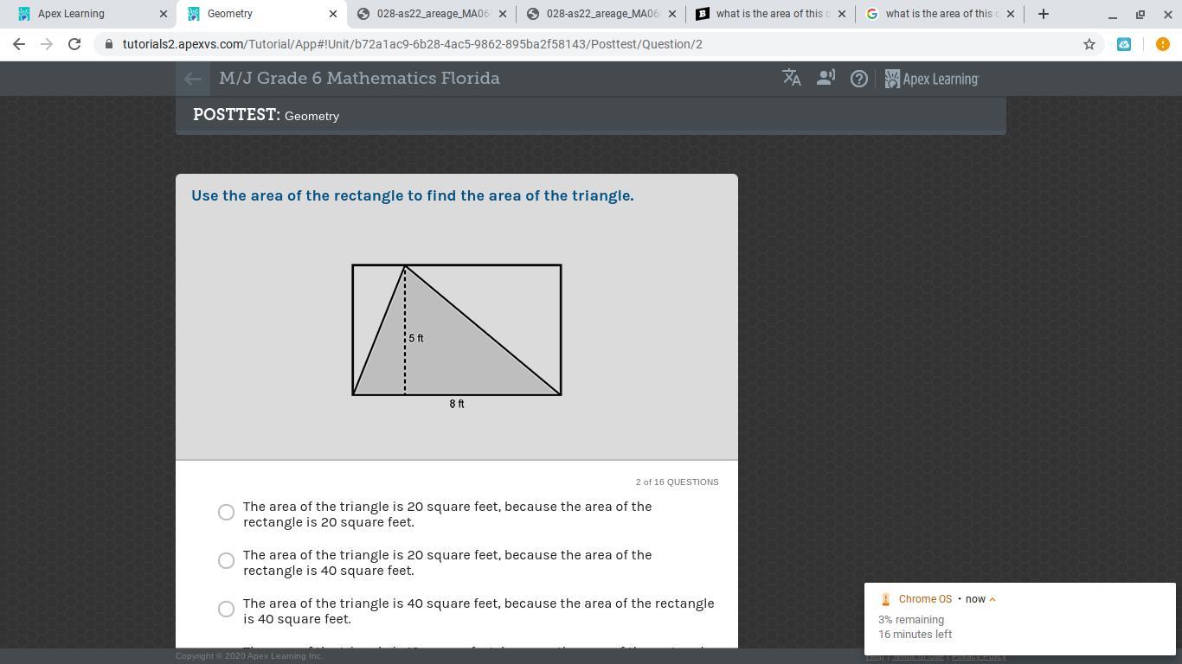This screenshot has width=1182, height=664.
Task: Bookmark this page with the star icon
Action: [1089, 44]
